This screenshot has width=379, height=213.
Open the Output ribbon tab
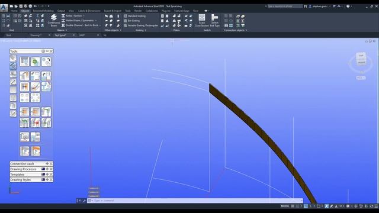coord(61,11)
